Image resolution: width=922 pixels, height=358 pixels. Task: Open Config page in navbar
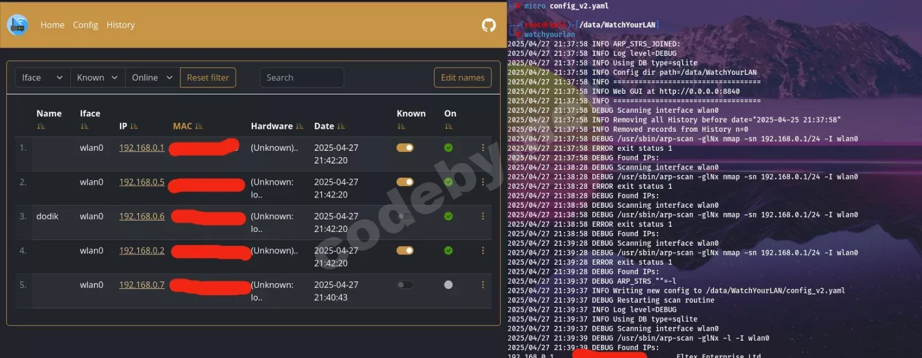point(85,25)
